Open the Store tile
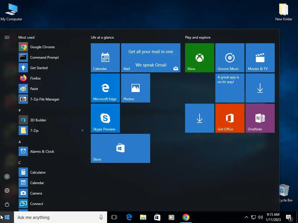 [120, 148]
